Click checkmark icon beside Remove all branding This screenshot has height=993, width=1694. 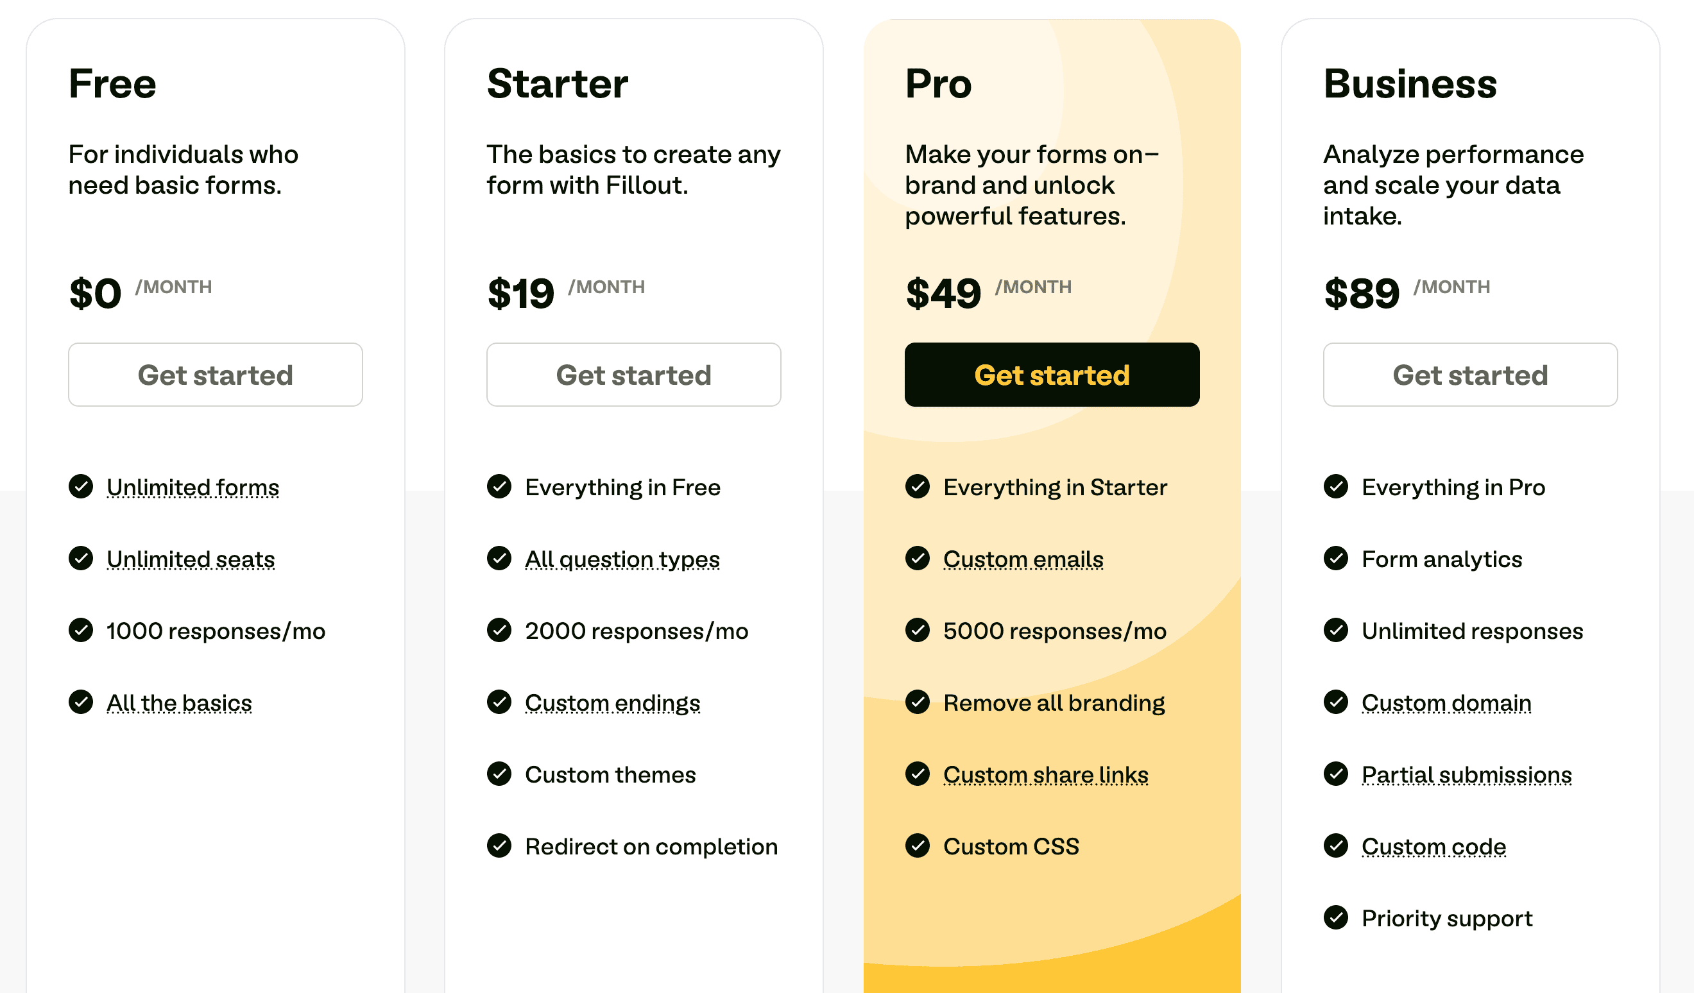tap(917, 702)
